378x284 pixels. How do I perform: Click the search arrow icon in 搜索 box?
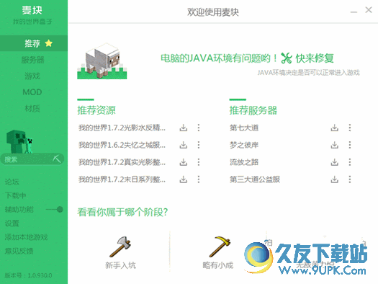point(57,159)
